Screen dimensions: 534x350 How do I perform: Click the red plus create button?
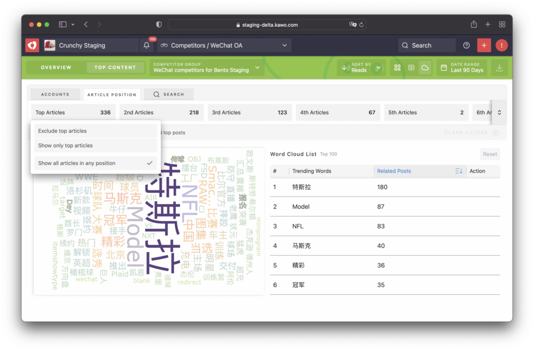pyautogui.click(x=484, y=45)
